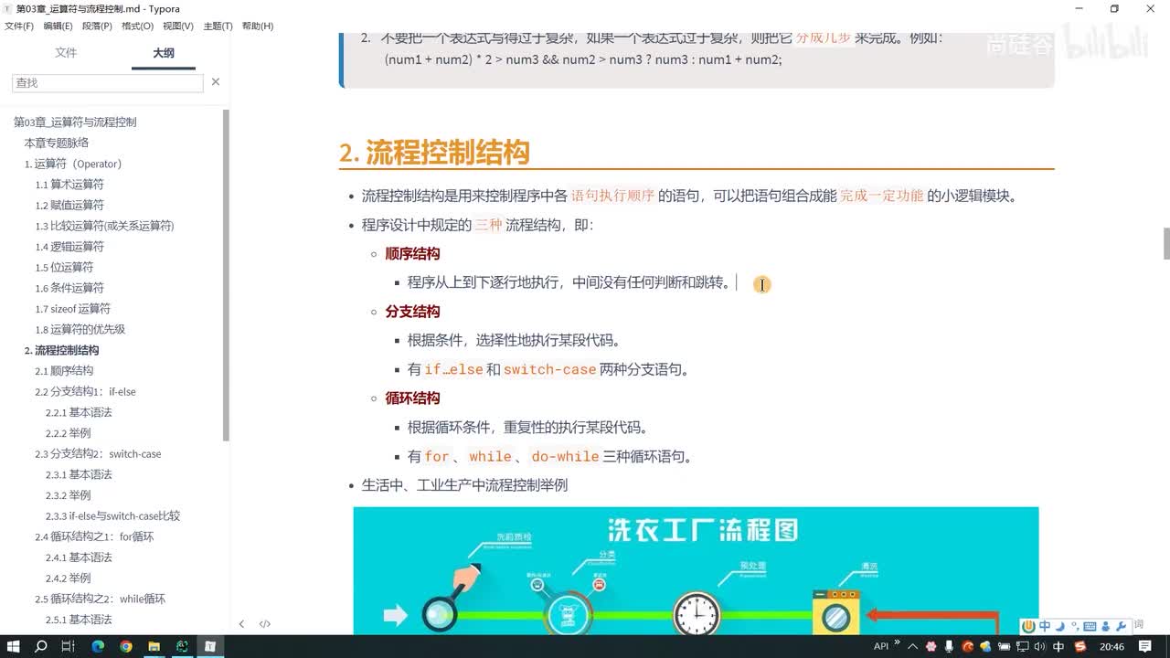Jump to 2.1 顺序结构 in outline
1170x658 pixels.
click(x=64, y=371)
